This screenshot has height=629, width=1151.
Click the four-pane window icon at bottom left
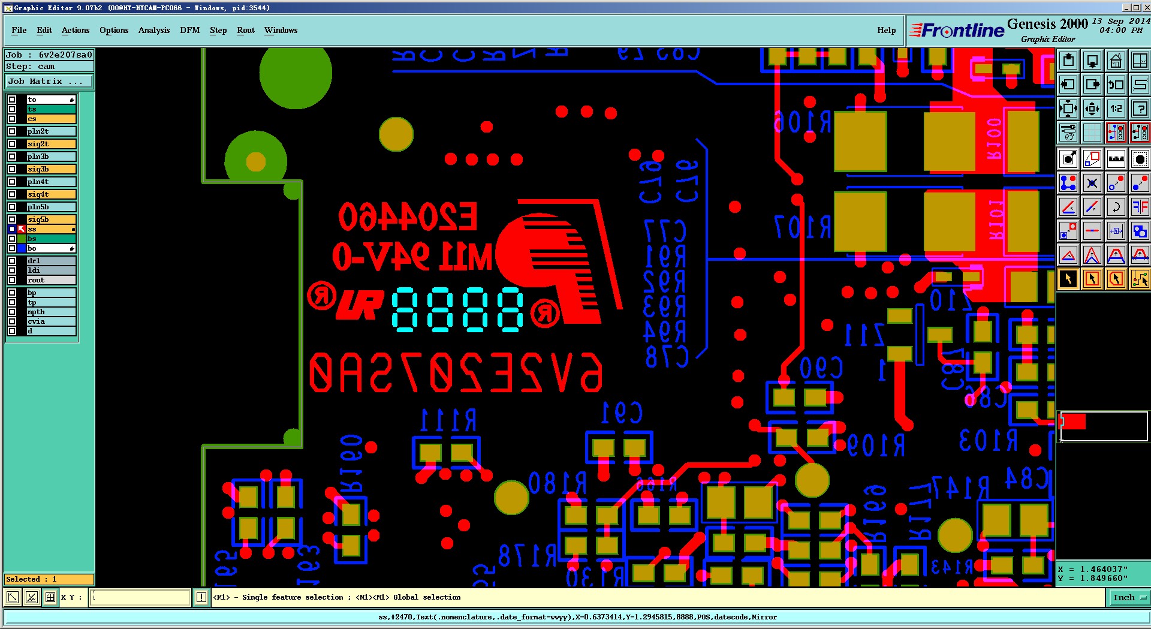tap(51, 597)
